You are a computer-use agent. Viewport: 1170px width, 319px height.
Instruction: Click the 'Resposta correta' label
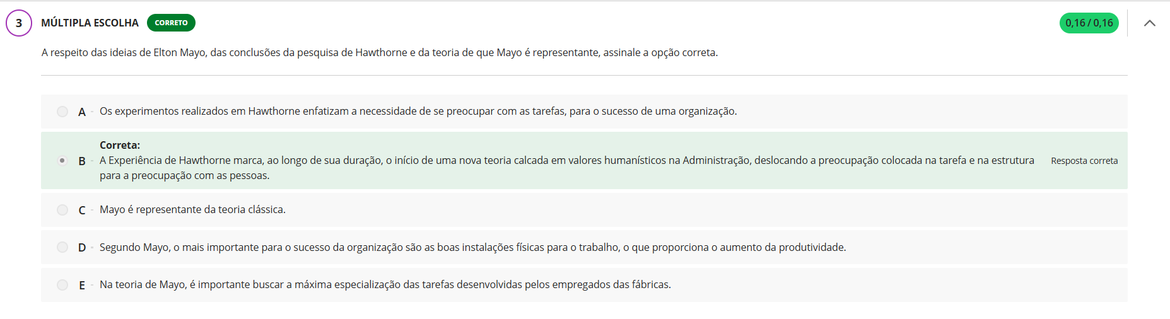point(1084,161)
